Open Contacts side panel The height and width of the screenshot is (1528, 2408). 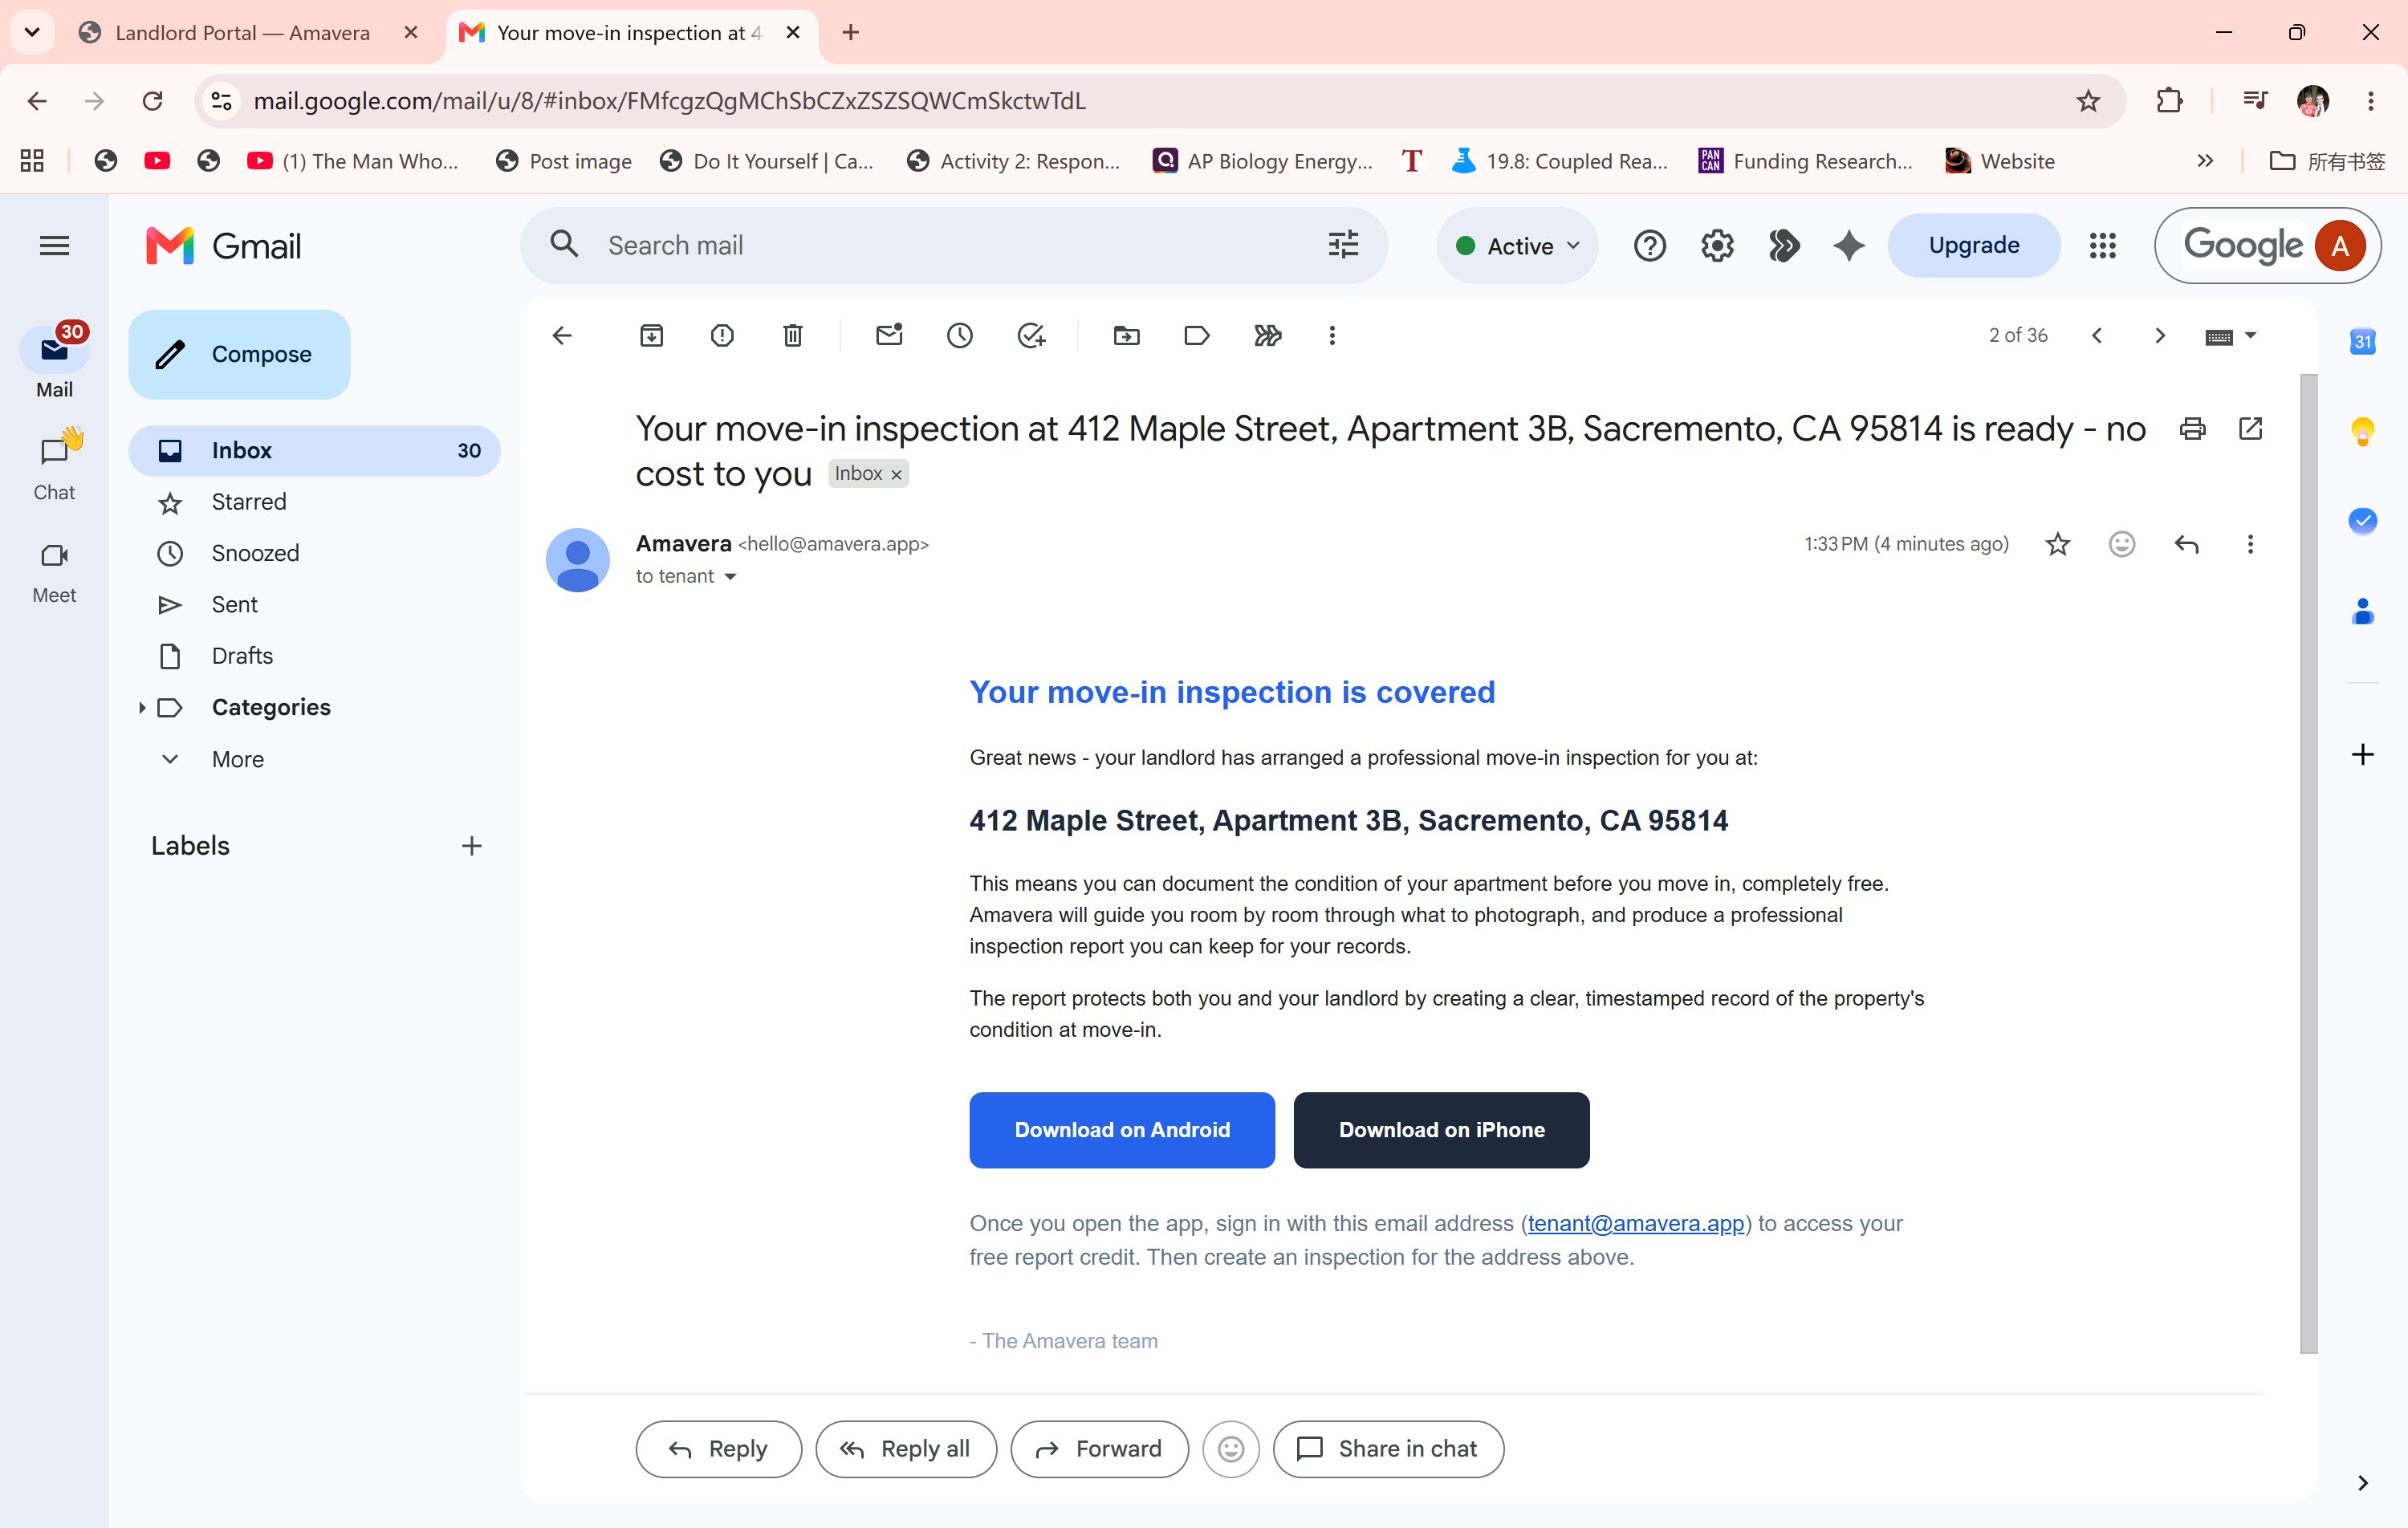point(2363,611)
